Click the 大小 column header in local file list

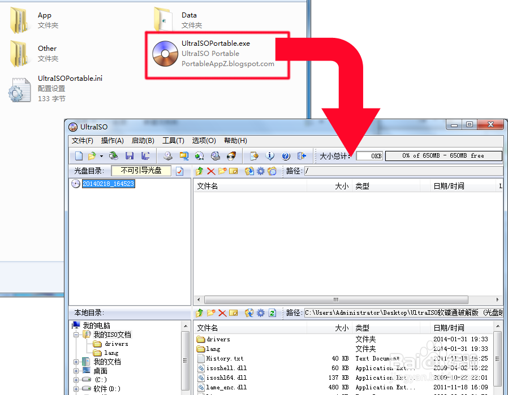(x=329, y=328)
